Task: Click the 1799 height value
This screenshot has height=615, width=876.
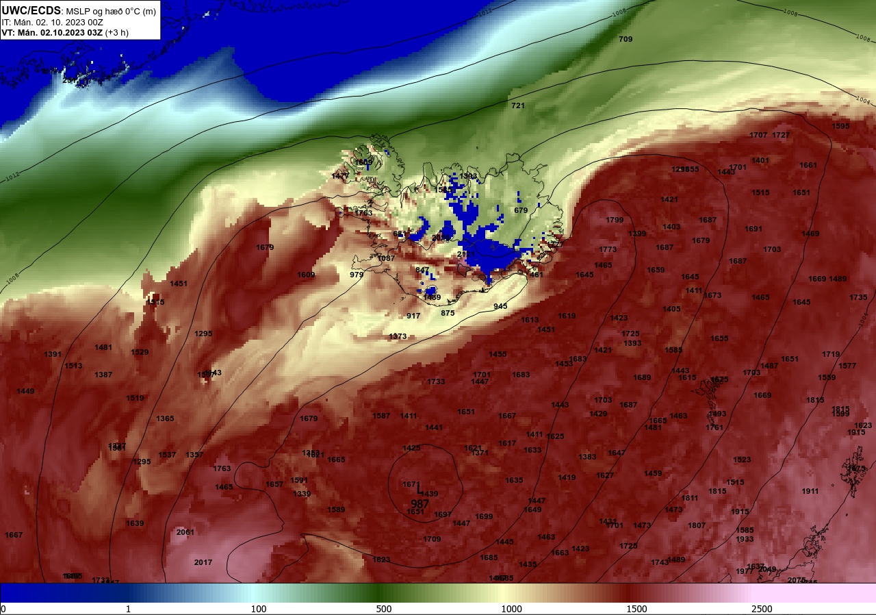Action: click(615, 220)
